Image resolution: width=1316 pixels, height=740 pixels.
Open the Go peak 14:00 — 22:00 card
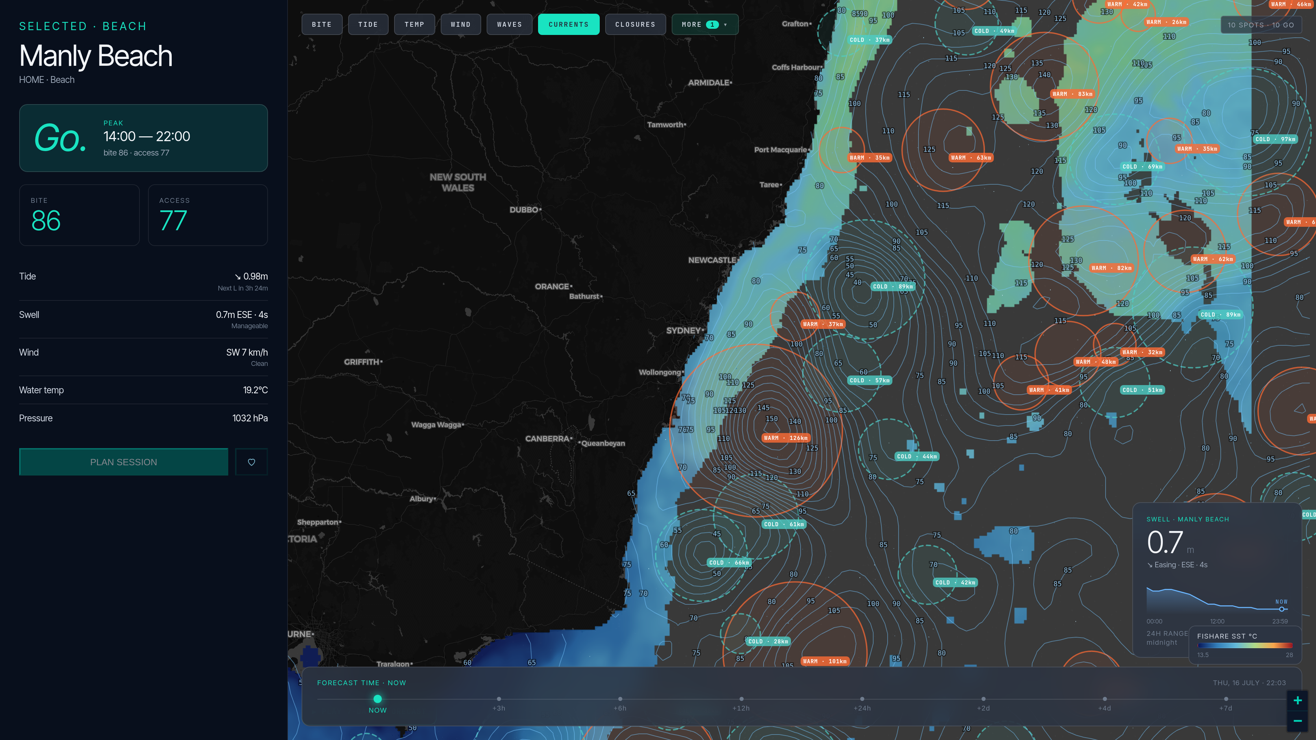(144, 138)
